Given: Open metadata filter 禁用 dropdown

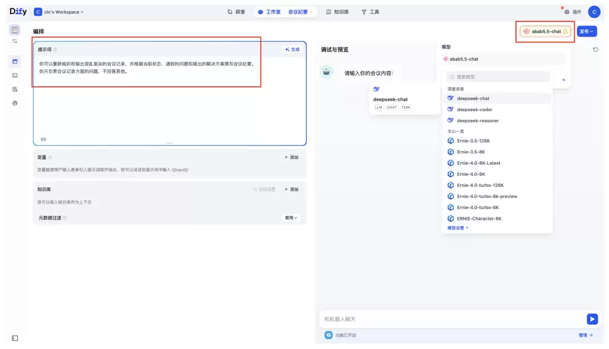Looking at the screenshot, I should coord(291,218).
